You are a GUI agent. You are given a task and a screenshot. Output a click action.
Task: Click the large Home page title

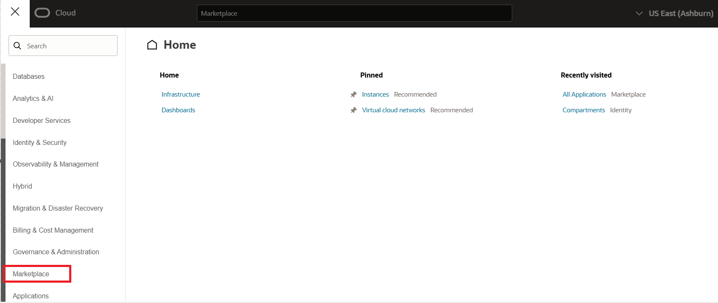pos(180,45)
